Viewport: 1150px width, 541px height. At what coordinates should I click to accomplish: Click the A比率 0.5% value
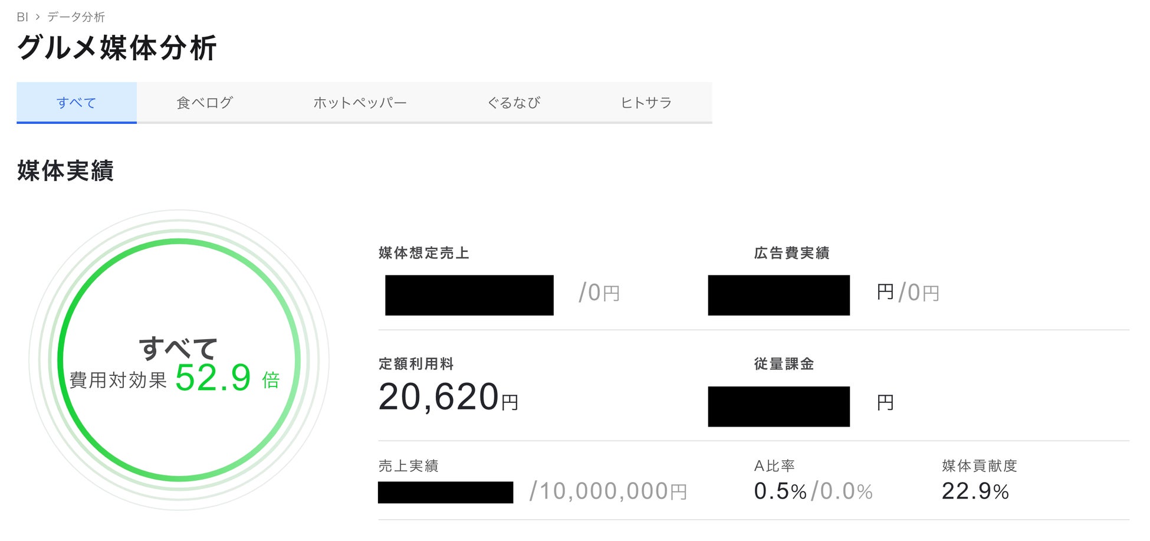[x=780, y=491]
